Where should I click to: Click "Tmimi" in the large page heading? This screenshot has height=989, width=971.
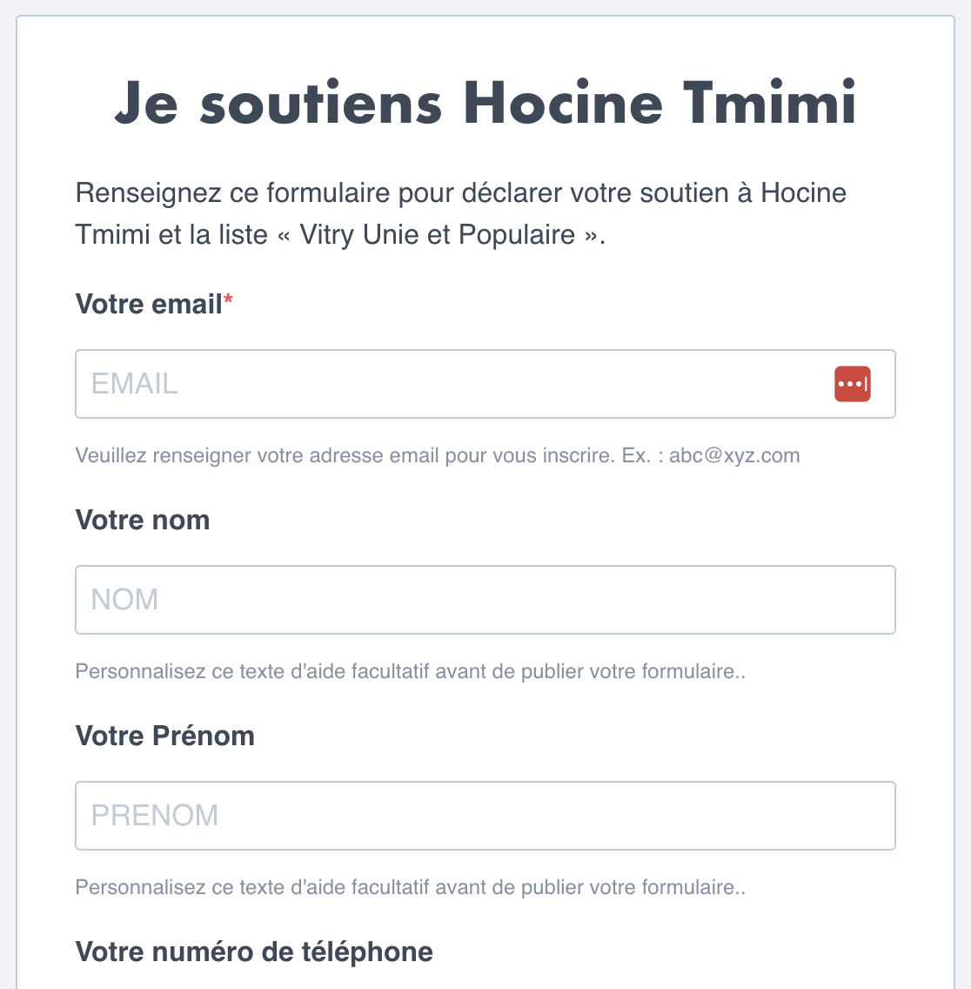769,103
